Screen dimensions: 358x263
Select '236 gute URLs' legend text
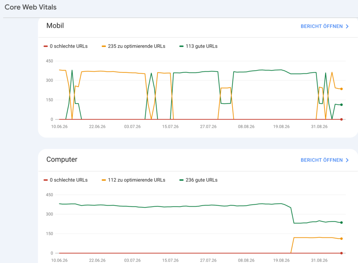202,180
